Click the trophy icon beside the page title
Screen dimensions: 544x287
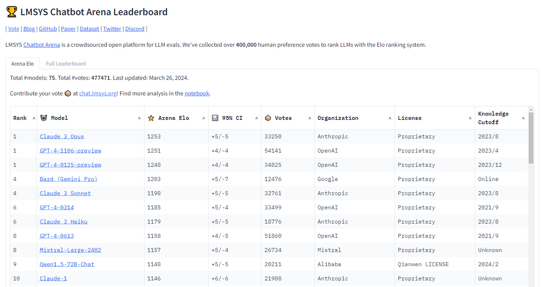coord(11,12)
